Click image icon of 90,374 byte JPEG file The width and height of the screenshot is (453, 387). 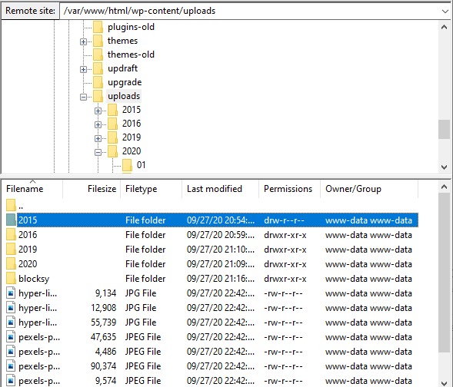[11, 366]
